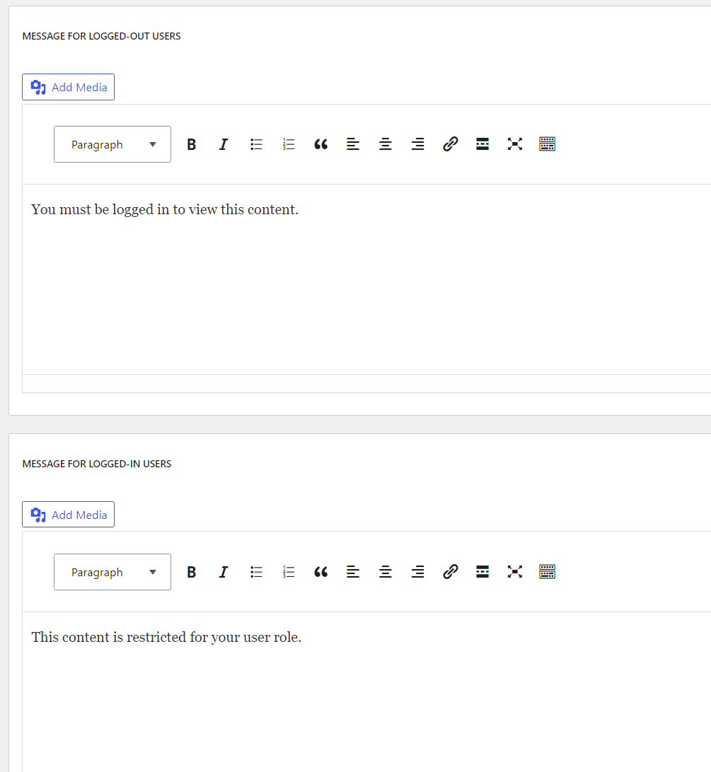The image size is (711, 772).
Task: Click 'MESSAGE FOR LOGGED-OUT USERS' heading
Action: click(x=101, y=36)
